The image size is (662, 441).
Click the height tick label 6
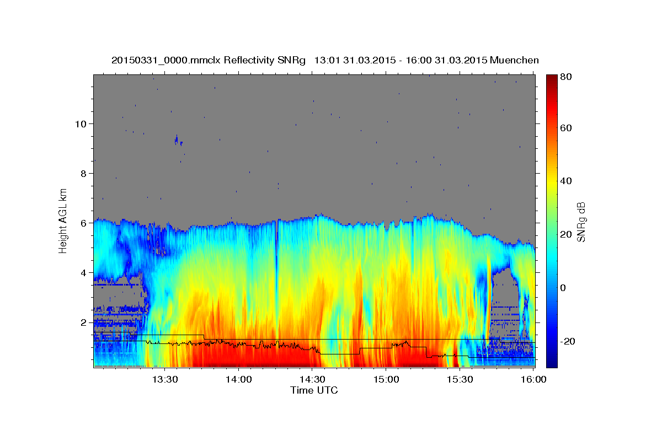coord(83,223)
